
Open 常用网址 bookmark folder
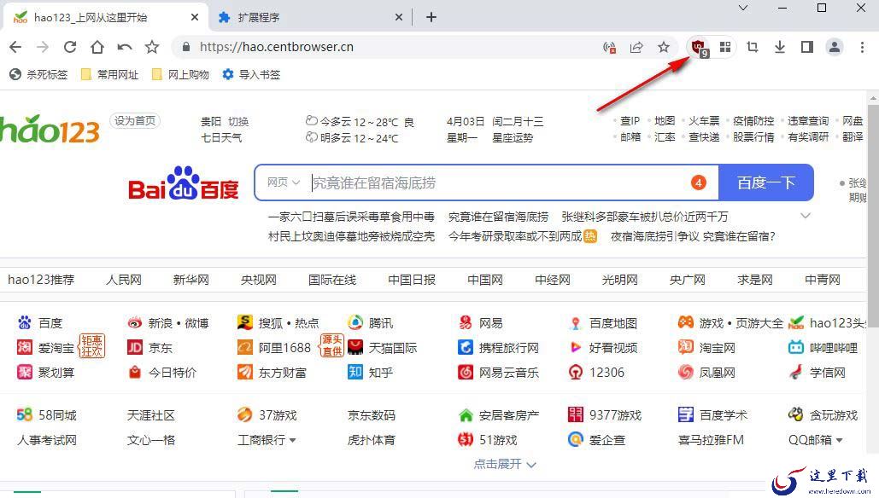coord(110,74)
